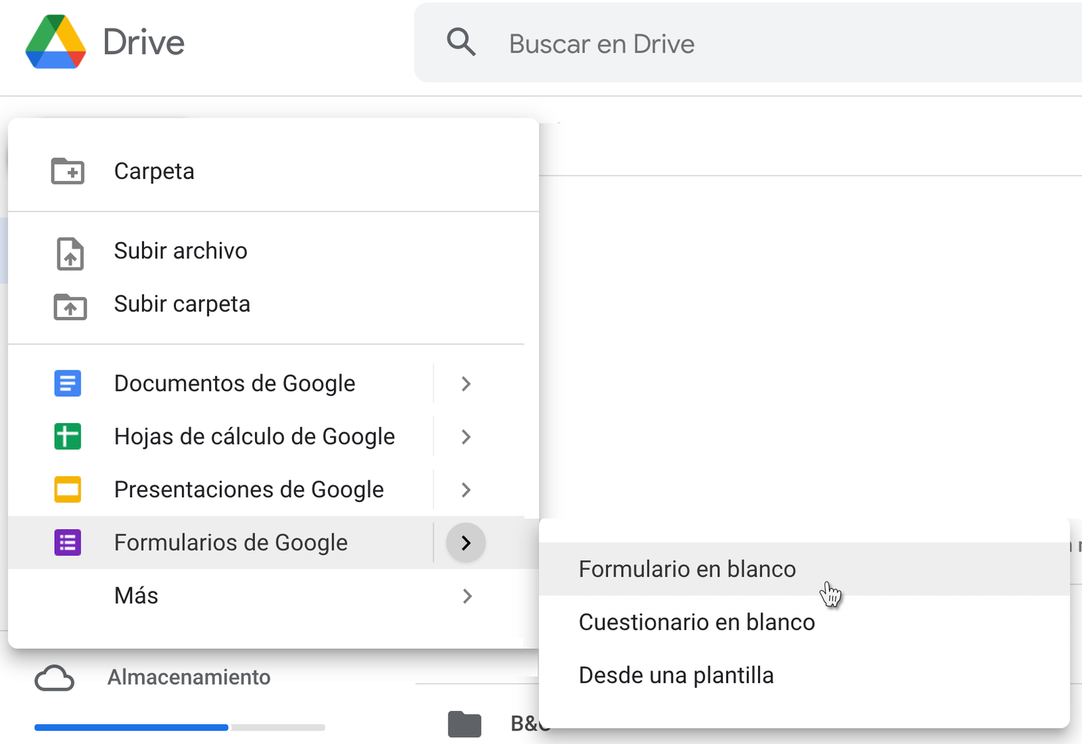1082x744 pixels.
Task: Select Cuestionario en blanco
Action: tap(696, 622)
